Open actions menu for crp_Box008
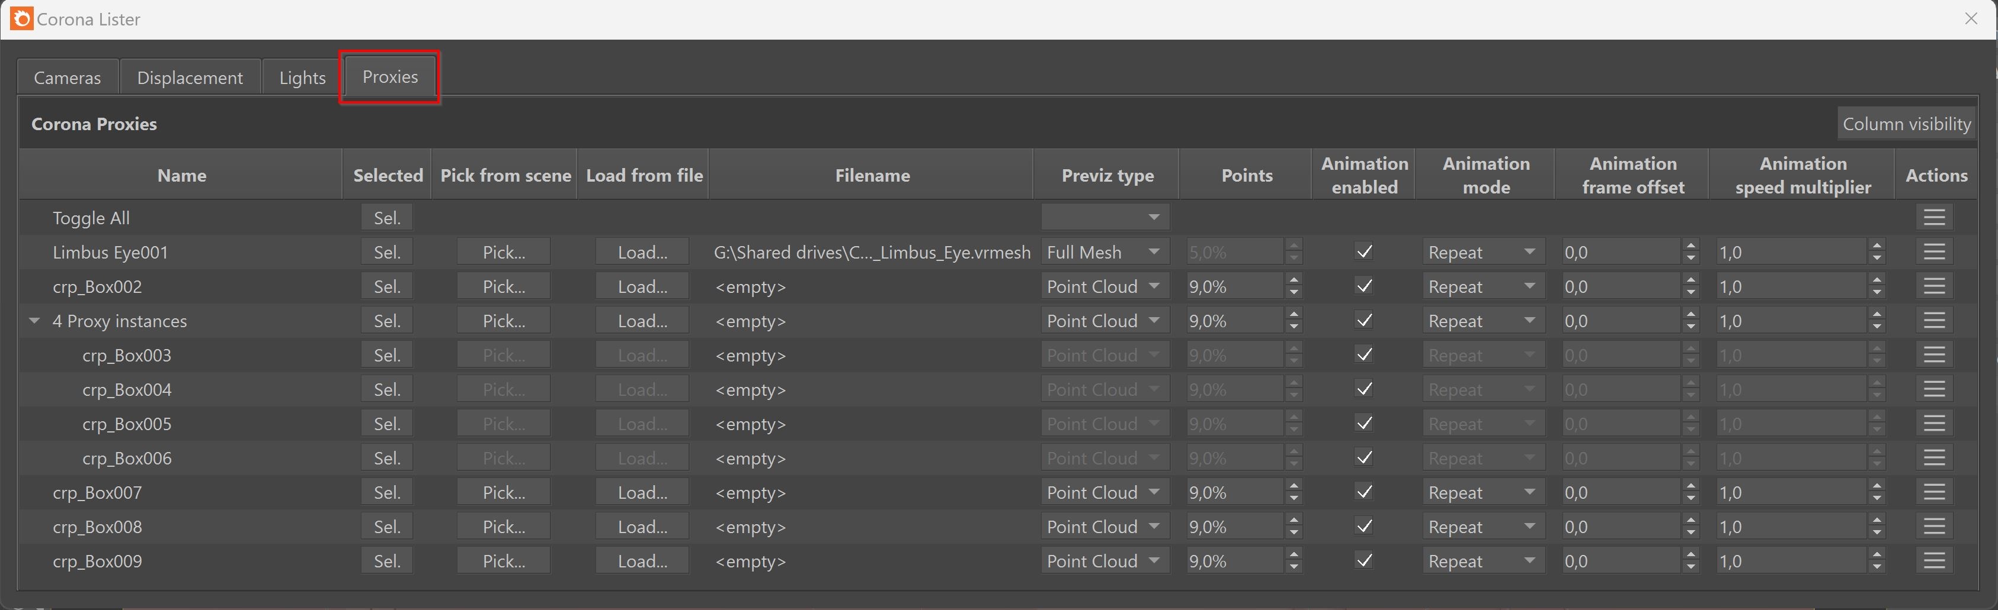The height and width of the screenshot is (610, 1998). coord(1933,527)
